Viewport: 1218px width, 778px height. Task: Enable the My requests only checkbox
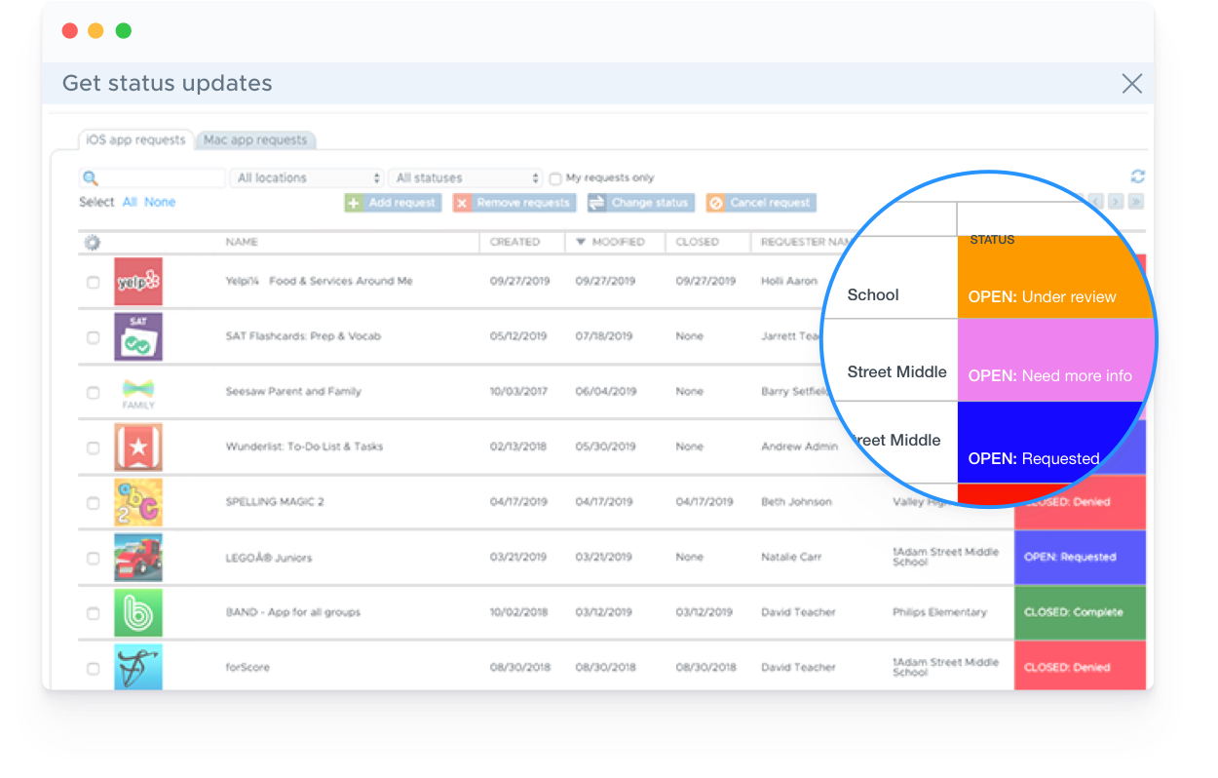click(554, 178)
